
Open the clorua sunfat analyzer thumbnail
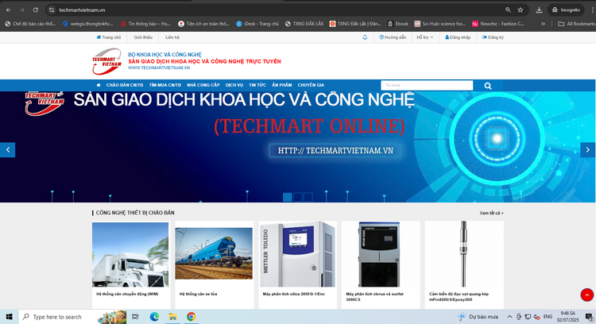[379, 254]
